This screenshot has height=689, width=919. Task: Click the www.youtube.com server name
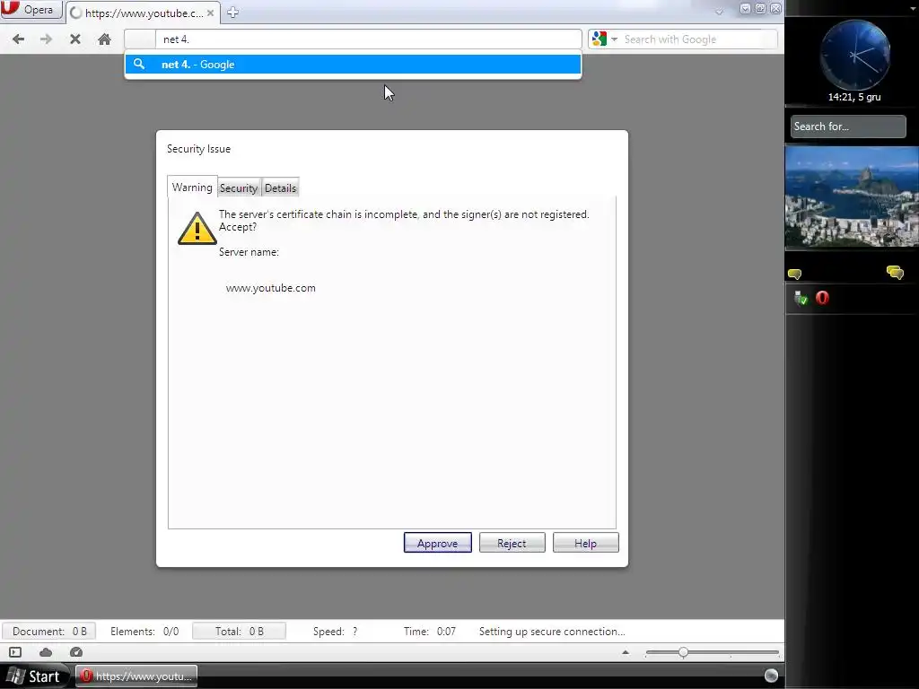click(x=271, y=288)
